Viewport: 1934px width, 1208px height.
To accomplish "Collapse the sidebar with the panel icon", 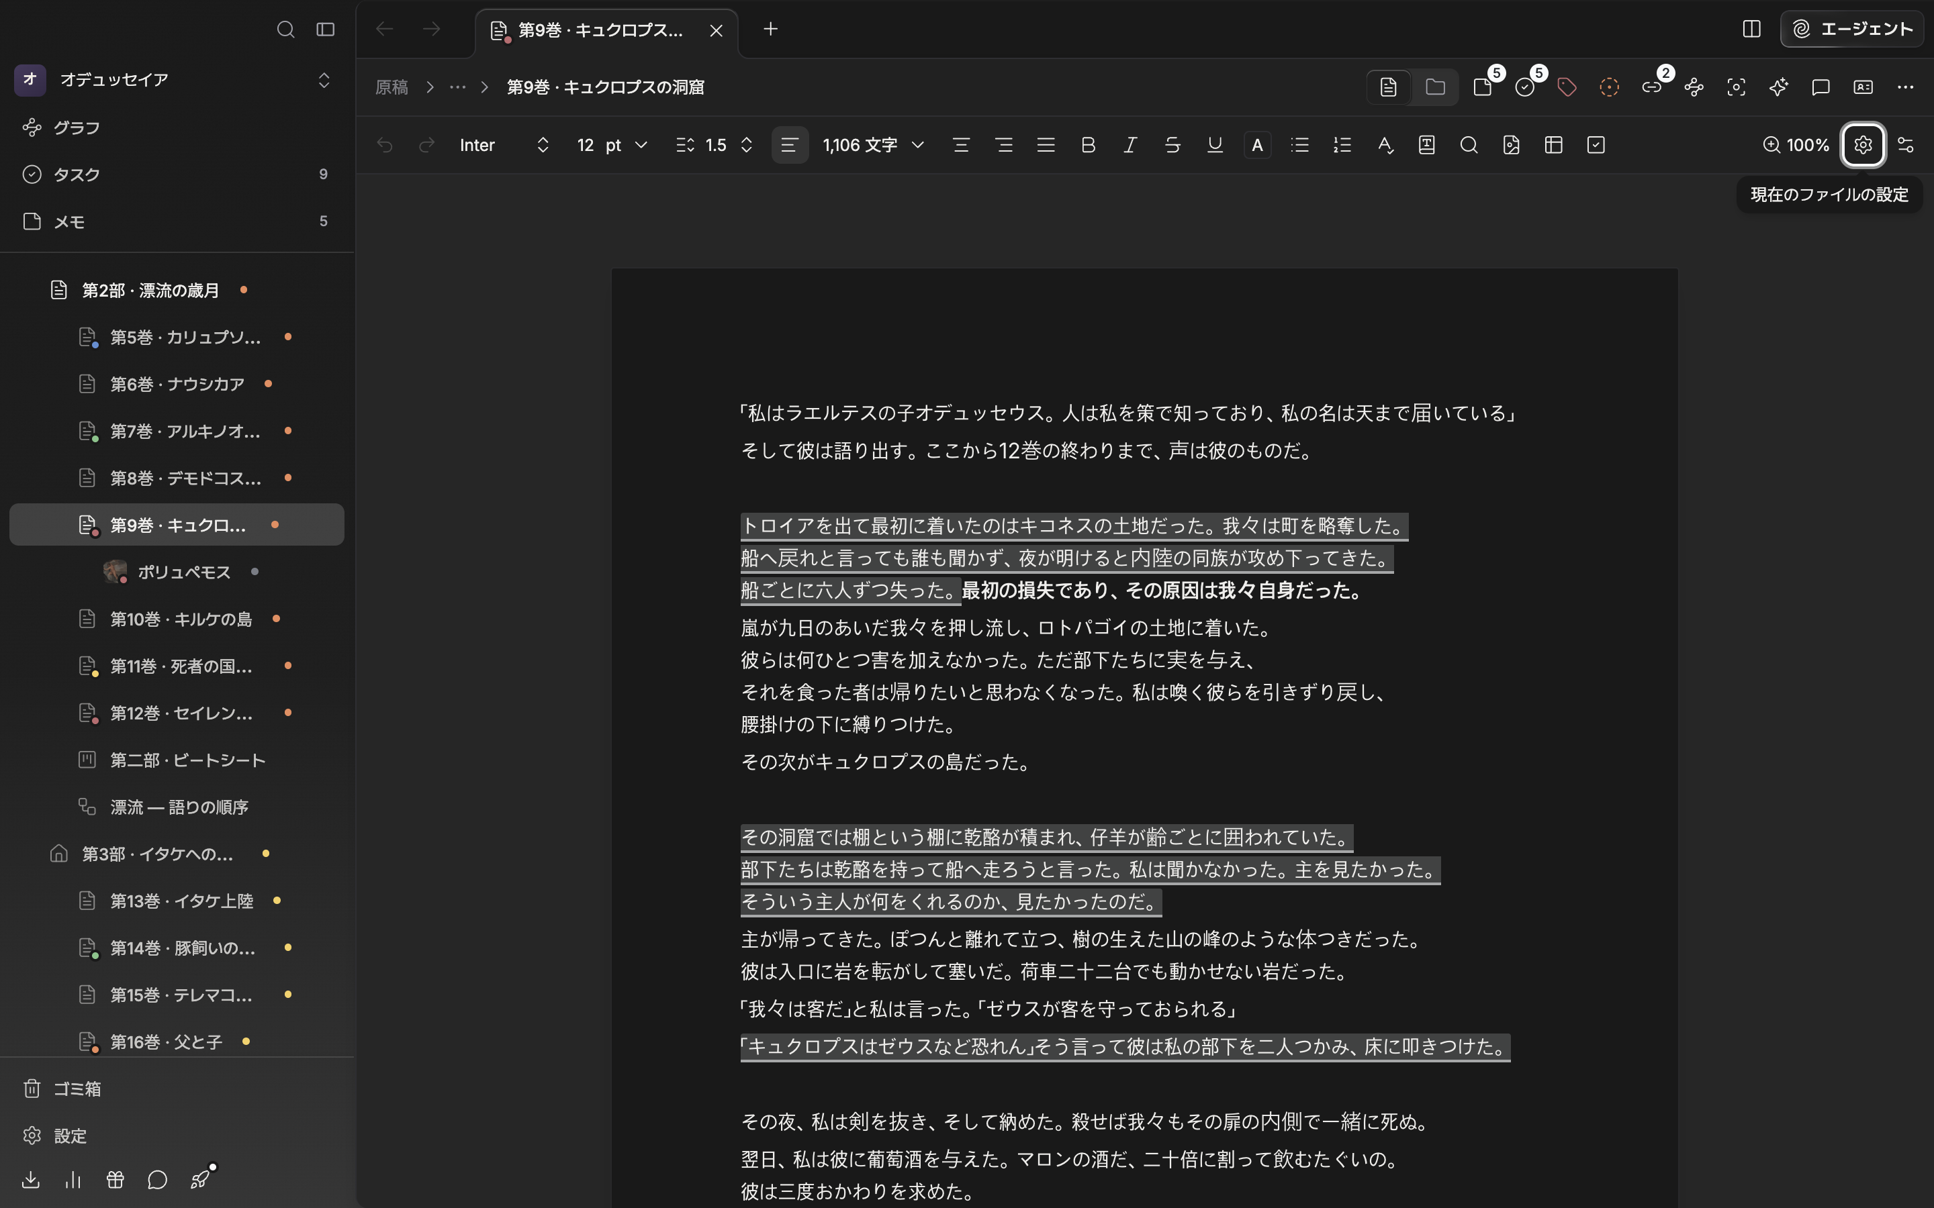I will (x=325, y=30).
